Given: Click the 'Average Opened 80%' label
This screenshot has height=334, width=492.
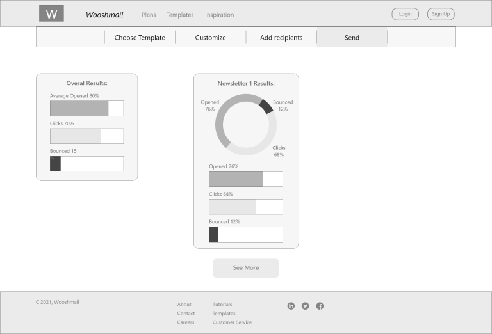Looking at the screenshot, I should point(74,96).
